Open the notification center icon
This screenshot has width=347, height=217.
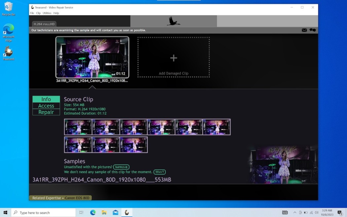pos(340,213)
